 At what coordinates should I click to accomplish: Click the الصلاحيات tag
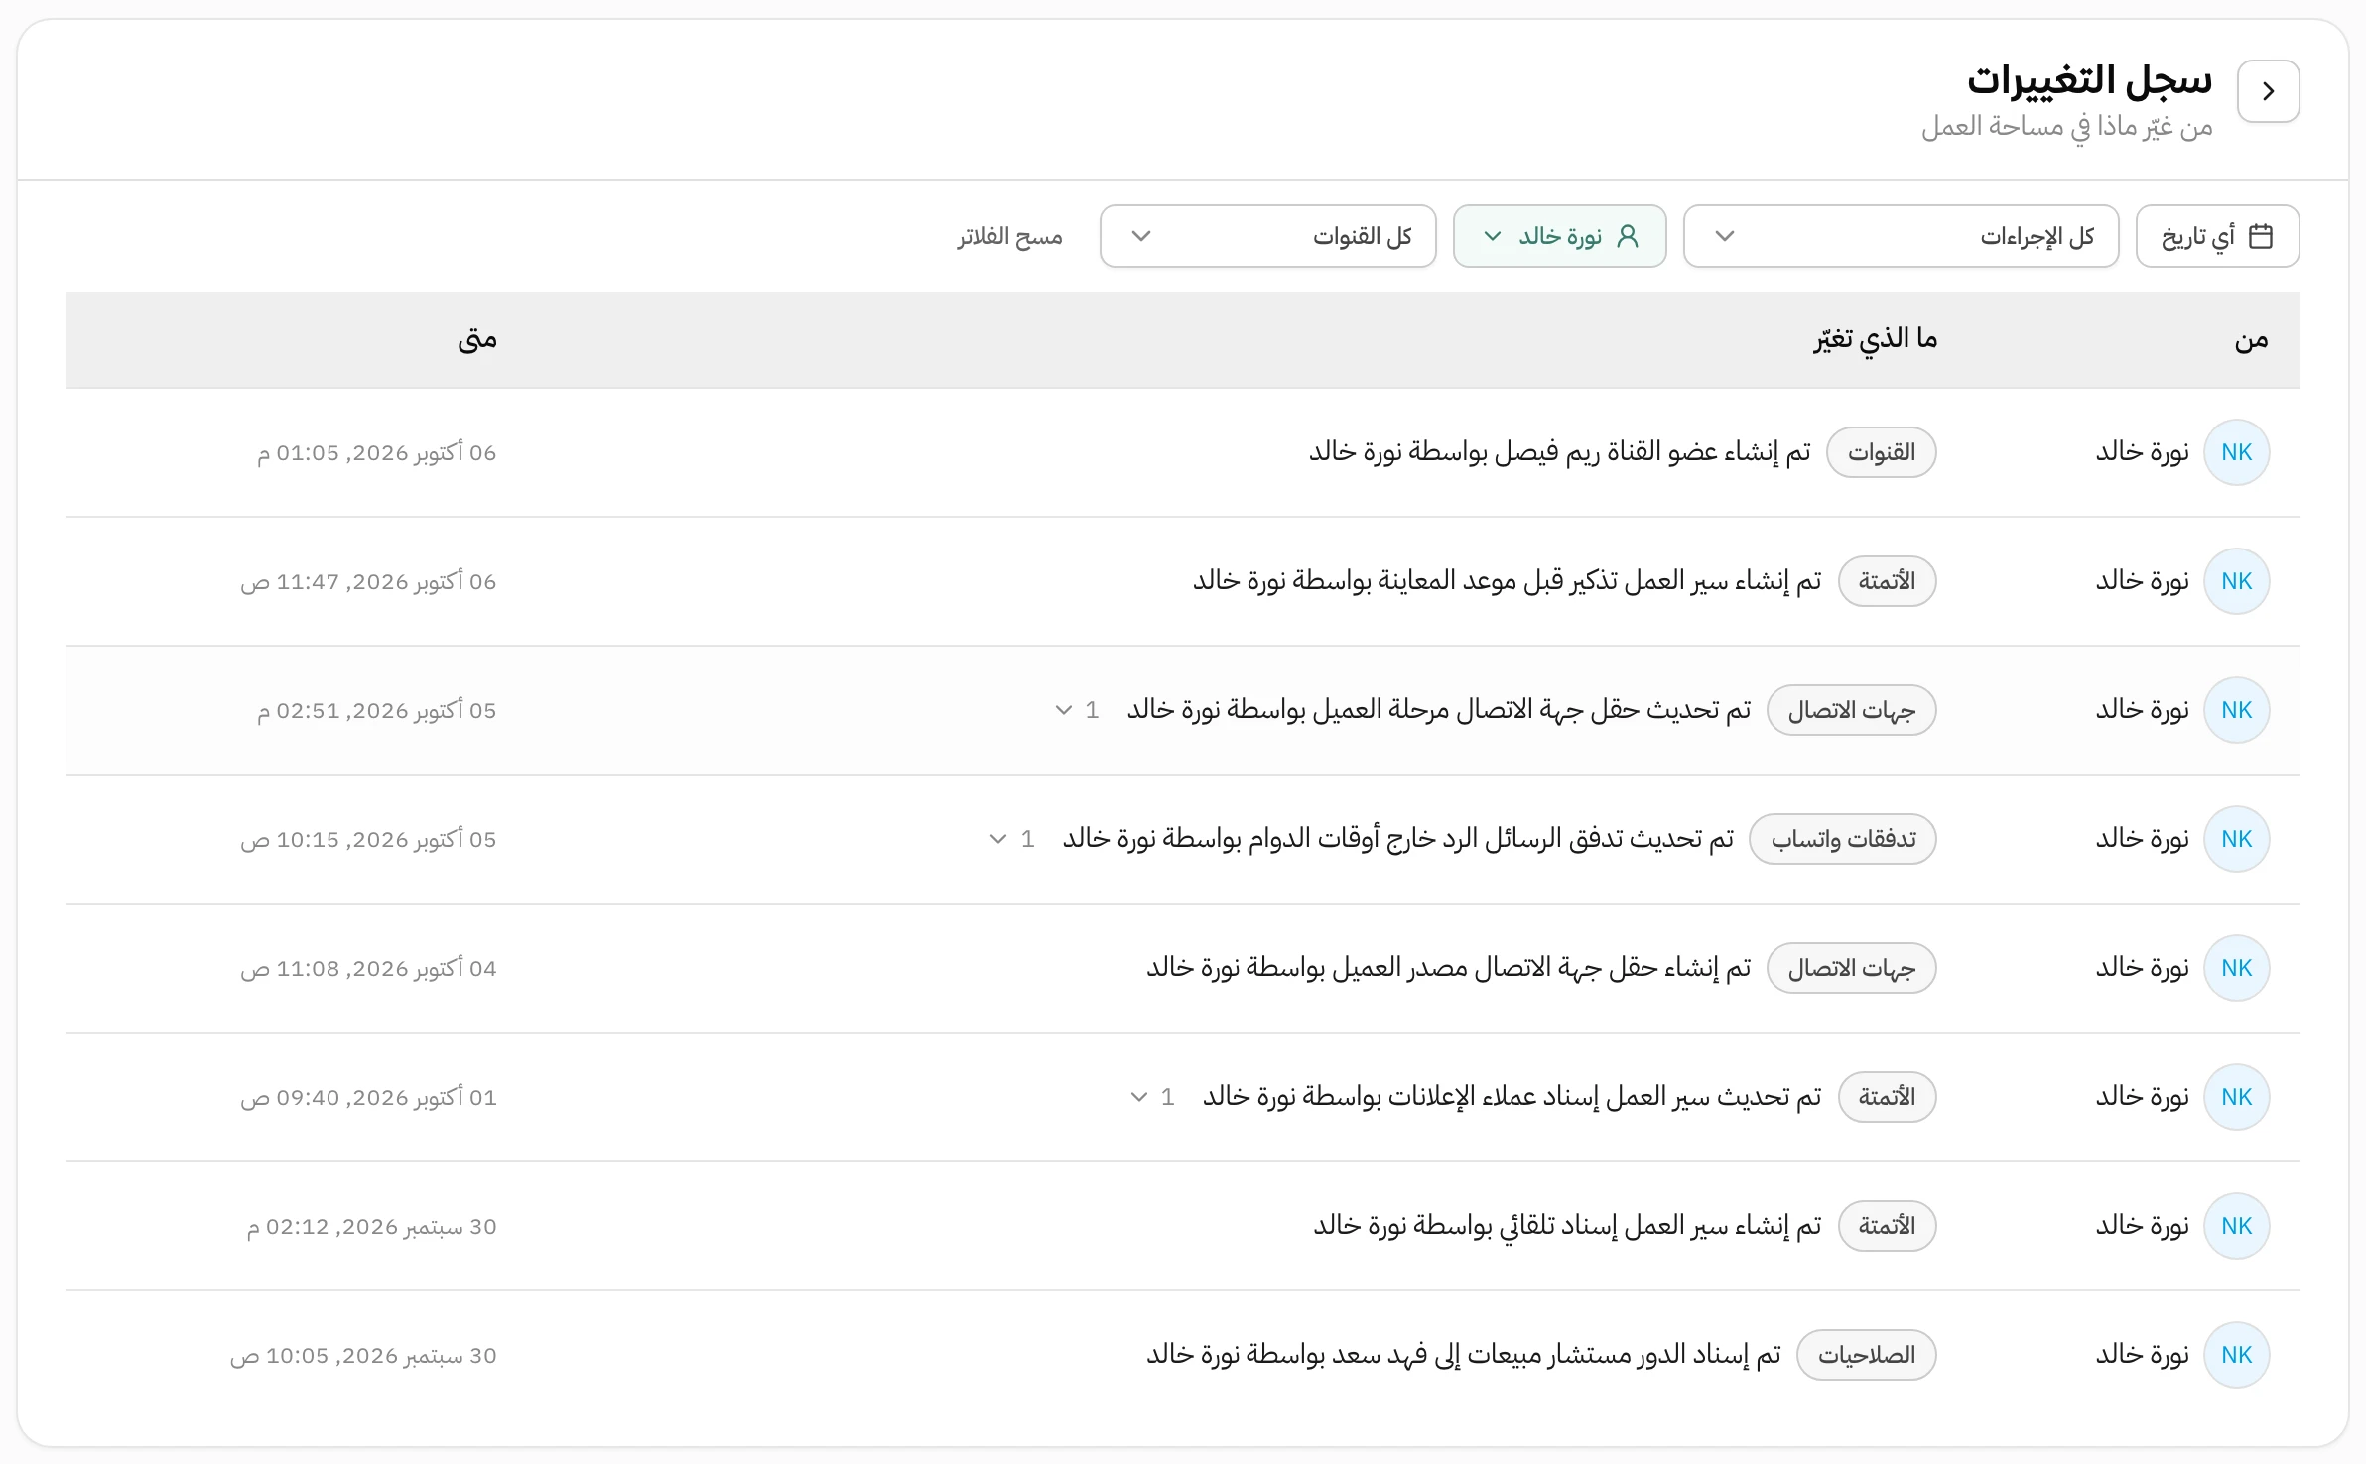[1867, 1355]
